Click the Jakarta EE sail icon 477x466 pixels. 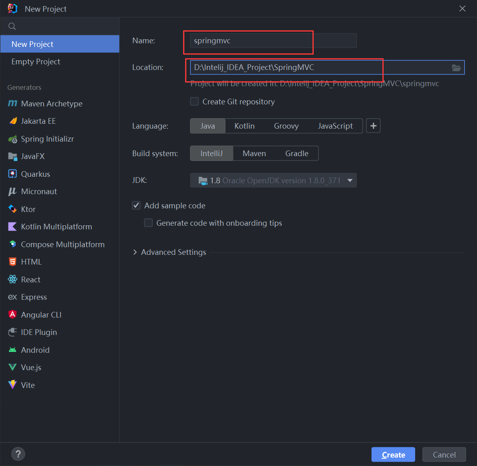coord(13,121)
